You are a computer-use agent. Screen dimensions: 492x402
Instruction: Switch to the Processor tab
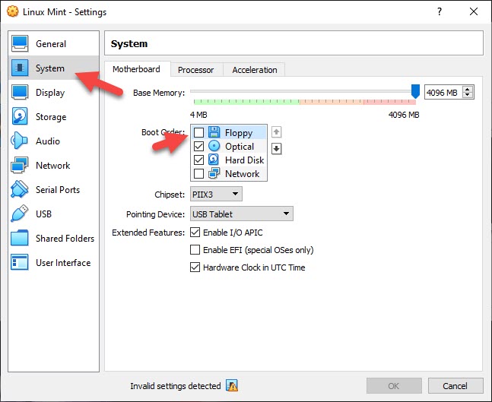point(195,70)
